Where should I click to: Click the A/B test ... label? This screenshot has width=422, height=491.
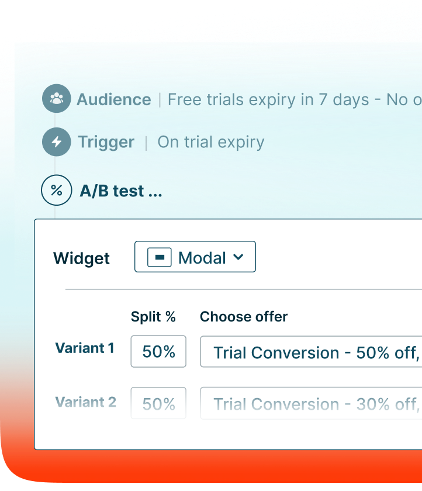click(120, 190)
